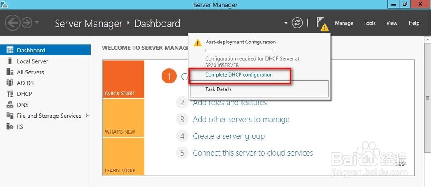This screenshot has height=187, width=431.
Task: Click the DNS role icon in sidebar
Action: 10,104
